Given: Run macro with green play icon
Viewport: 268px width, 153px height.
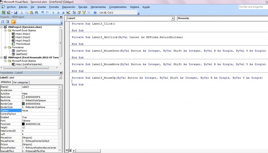Looking at the screenshot, I should tap(53, 13).
